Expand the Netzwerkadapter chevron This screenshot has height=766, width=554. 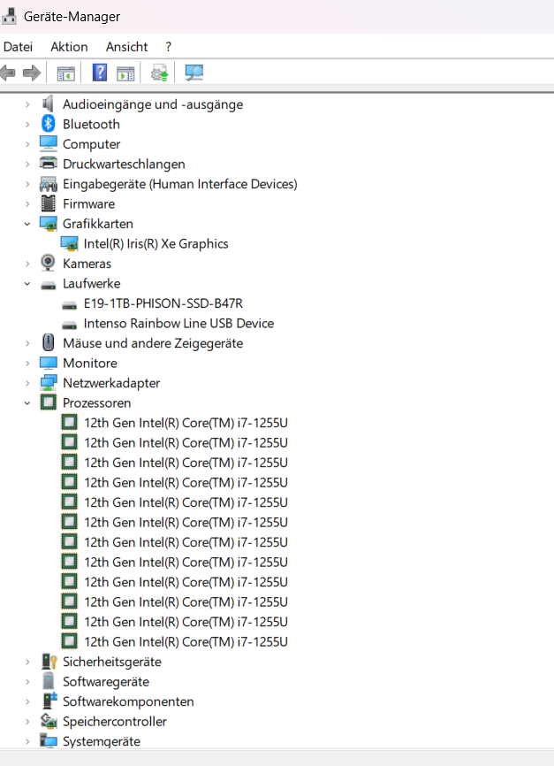(27, 384)
